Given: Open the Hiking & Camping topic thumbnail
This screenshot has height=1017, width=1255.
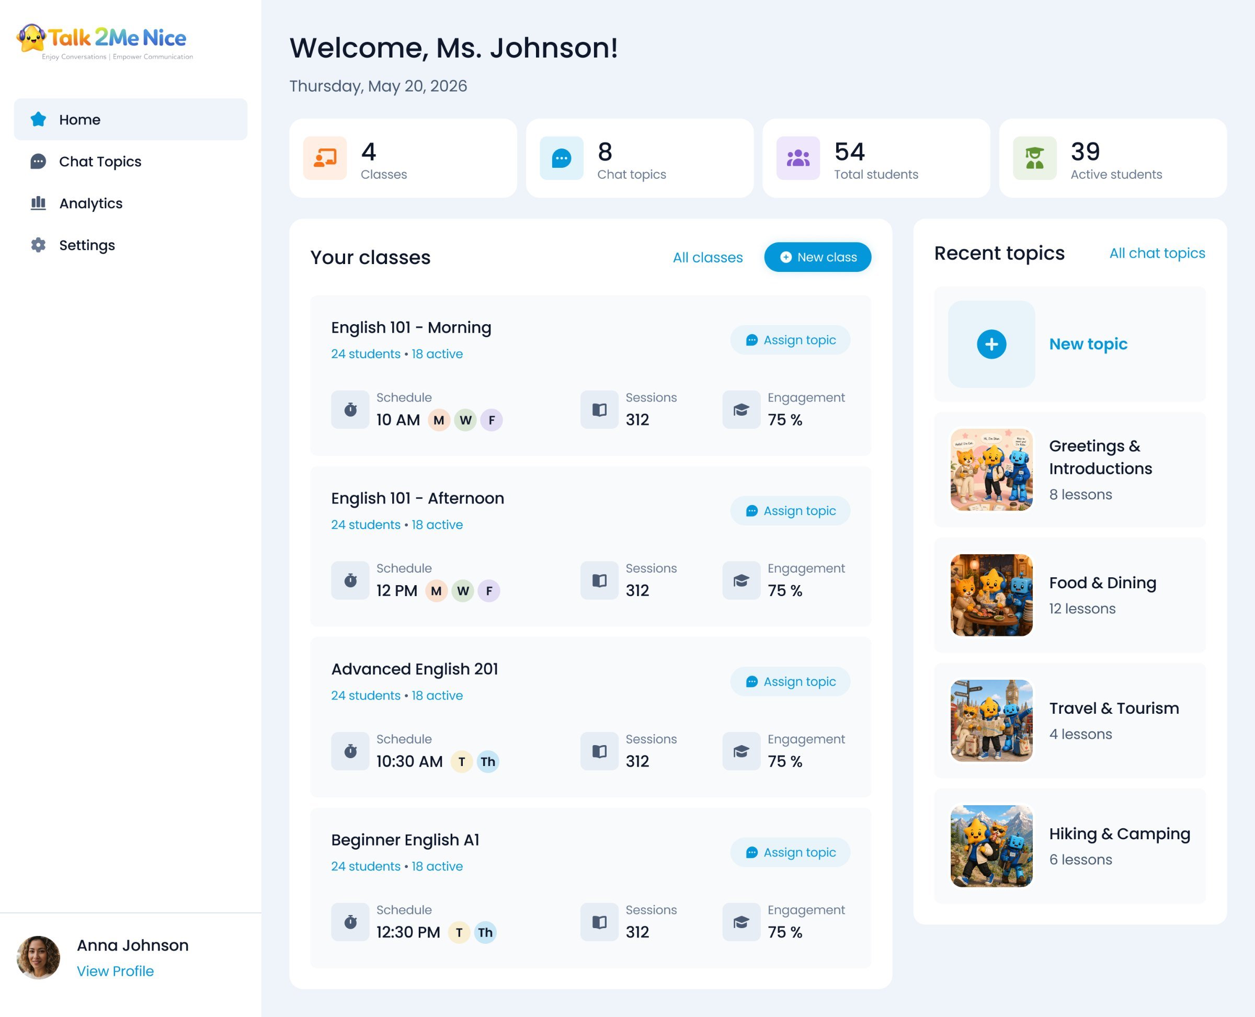Looking at the screenshot, I should (x=991, y=846).
